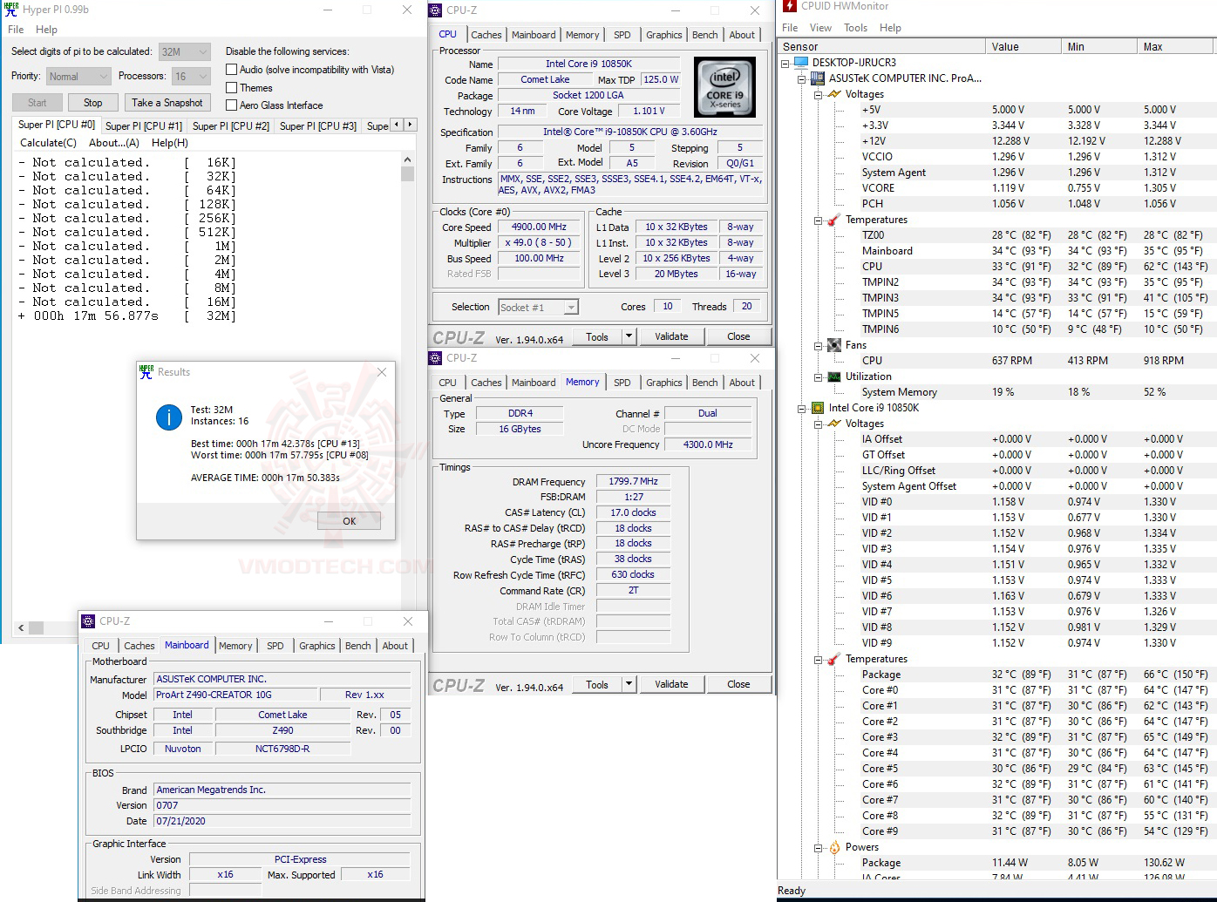Click the ASUSTeK motherboard icon in tree
Viewport: 1217px width, 902px height.
point(817,78)
